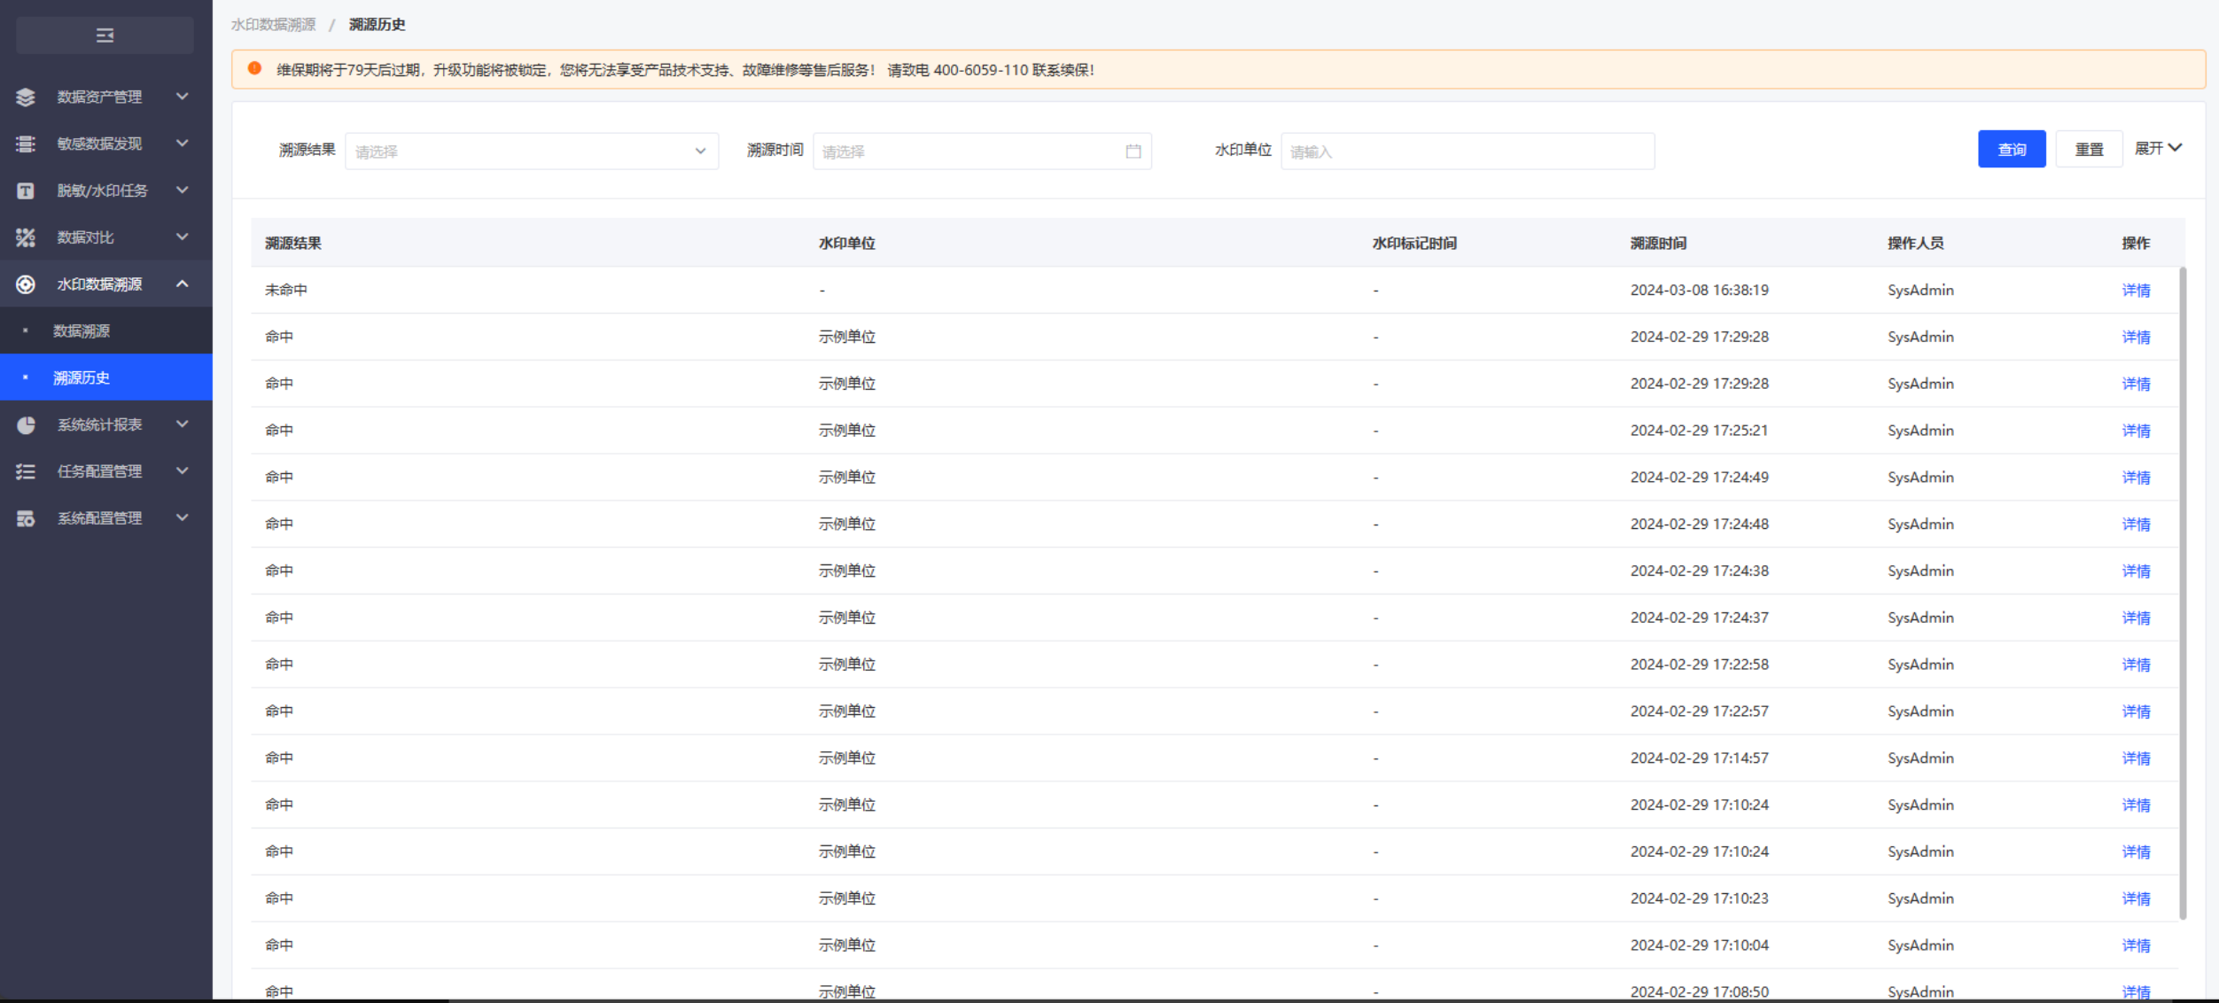Click the table vertical scrollbar

(x=2183, y=594)
